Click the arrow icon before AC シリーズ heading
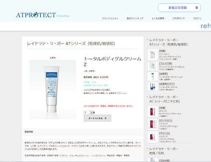 (147, 97)
